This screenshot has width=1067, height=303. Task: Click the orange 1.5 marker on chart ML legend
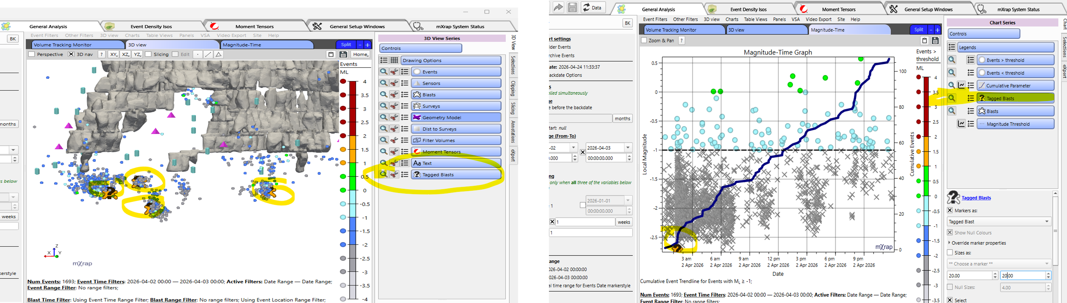point(919,152)
